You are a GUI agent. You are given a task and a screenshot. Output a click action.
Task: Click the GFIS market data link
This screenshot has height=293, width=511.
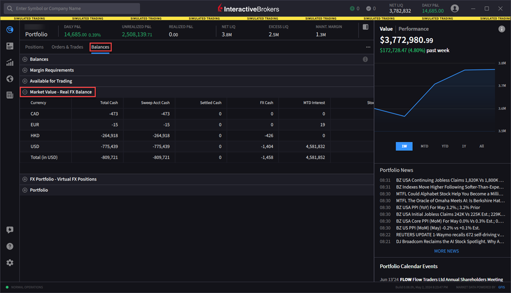click(x=502, y=287)
